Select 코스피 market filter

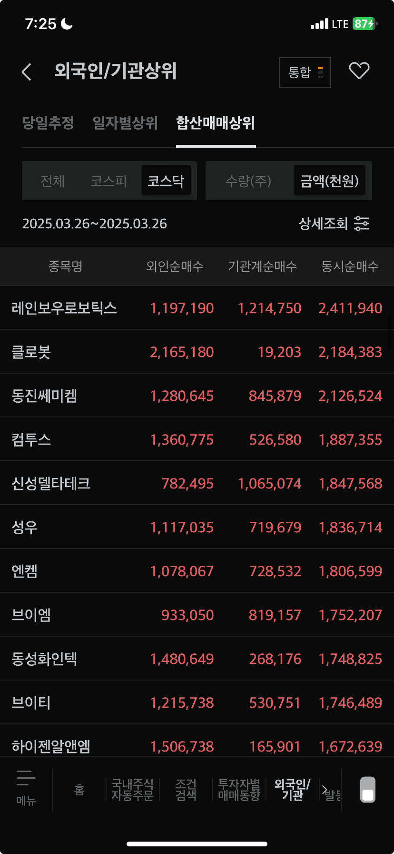[x=108, y=181]
